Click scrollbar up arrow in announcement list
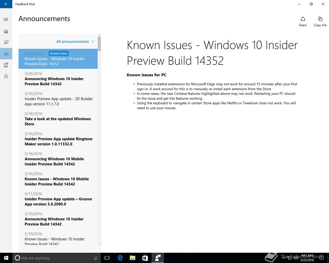 99,35
